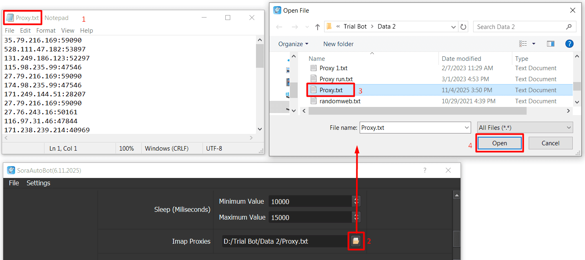
Task: Click the Help question mark in Open File dialog
Action: click(569, 44)
